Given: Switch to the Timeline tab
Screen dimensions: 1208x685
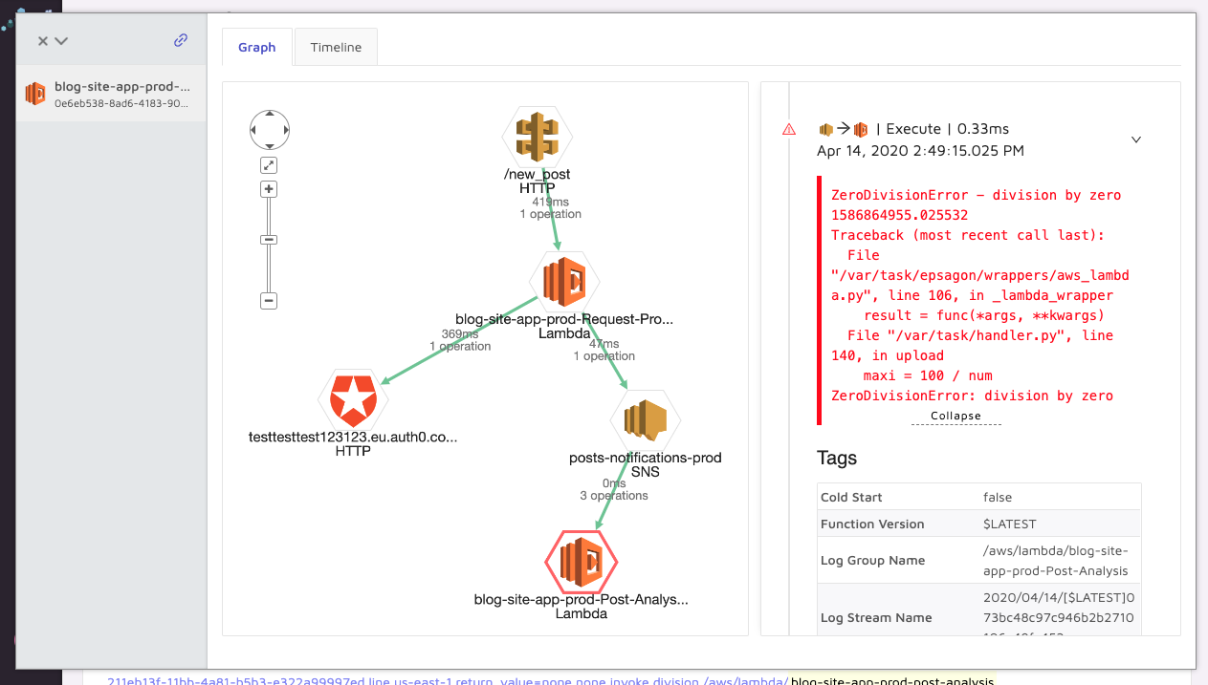Looking at the screenshot, I should [x=336, y=47].
